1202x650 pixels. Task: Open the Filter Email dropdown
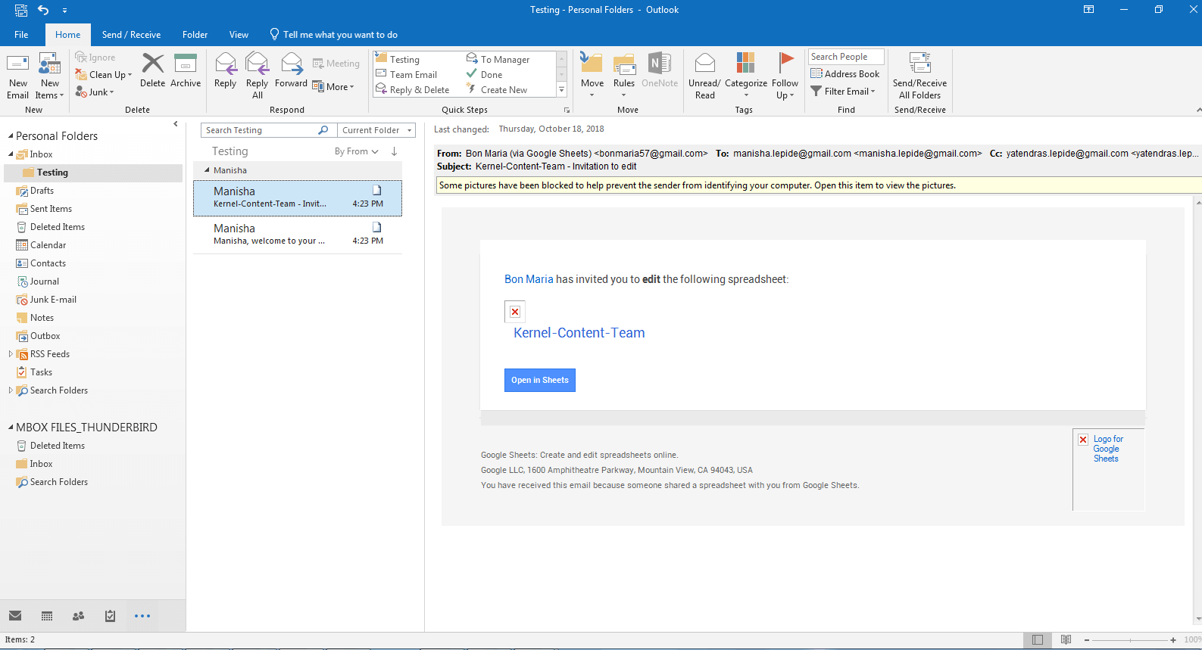click(843, 92)
